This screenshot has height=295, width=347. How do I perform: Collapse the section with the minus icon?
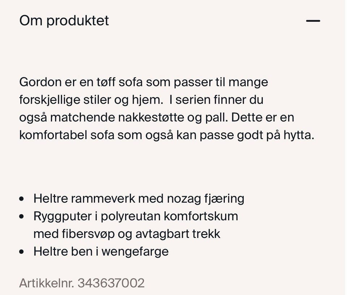coord(313,21)
